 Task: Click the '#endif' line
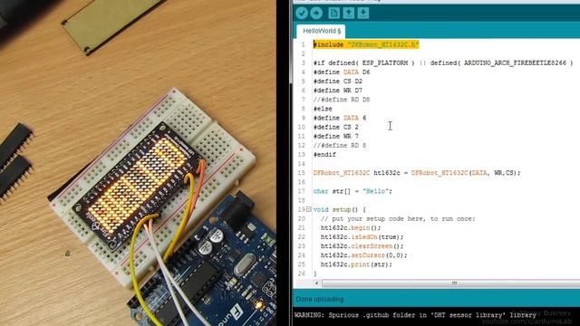click(x=324, y=155)
